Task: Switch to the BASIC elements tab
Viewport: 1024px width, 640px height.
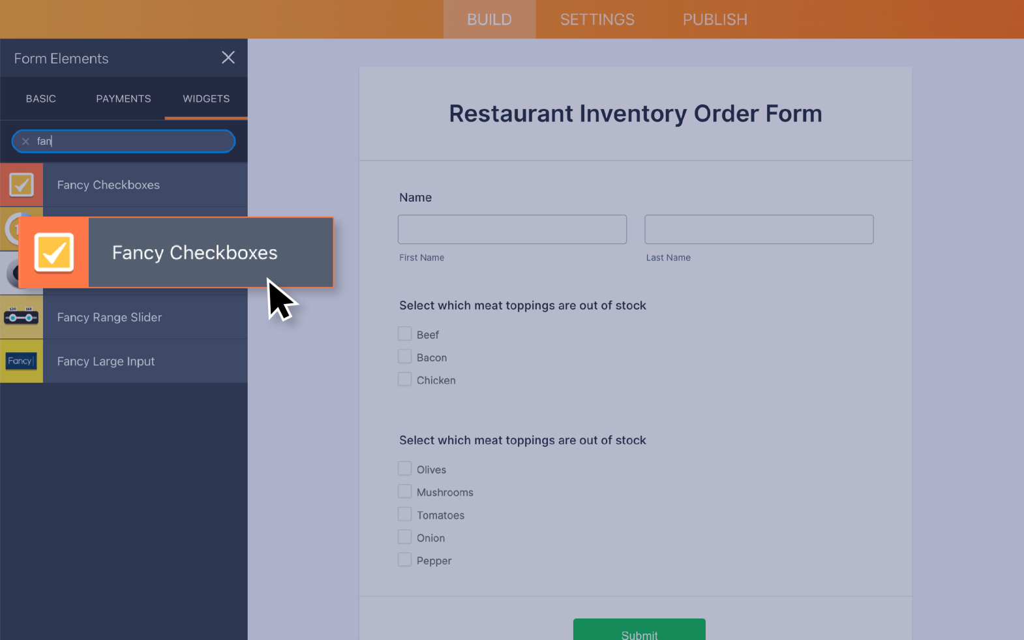Action: coord(41,99)
